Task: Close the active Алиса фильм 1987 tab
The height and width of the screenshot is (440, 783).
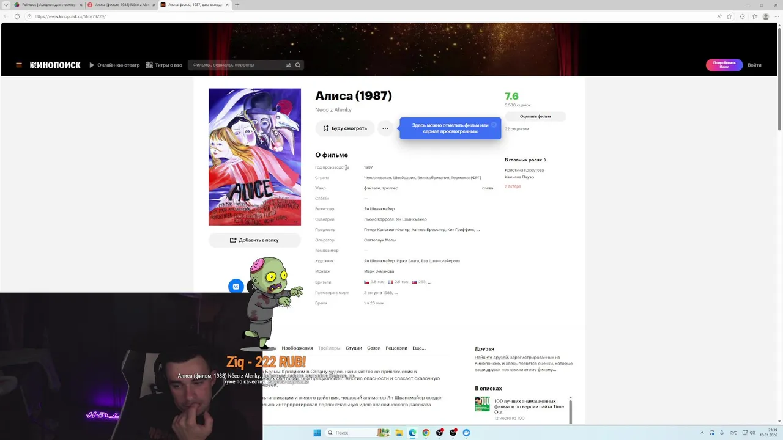Action: [x=227, y=5]
